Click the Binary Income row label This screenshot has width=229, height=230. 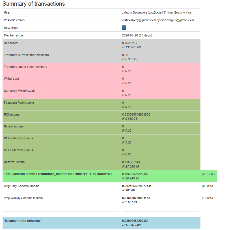(14, 126)
